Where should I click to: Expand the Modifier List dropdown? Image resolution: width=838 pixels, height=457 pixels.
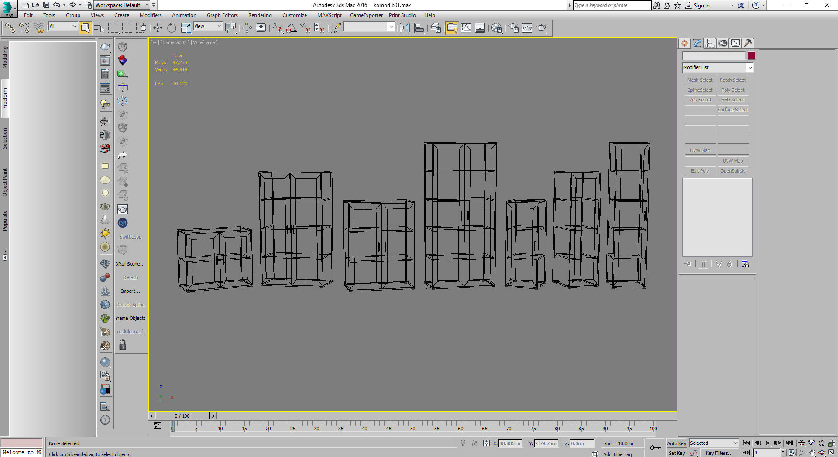tap(718, 67)
